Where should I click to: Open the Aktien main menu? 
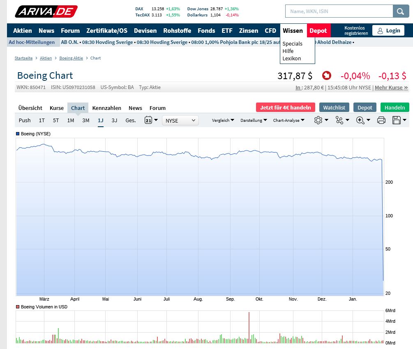22,31
